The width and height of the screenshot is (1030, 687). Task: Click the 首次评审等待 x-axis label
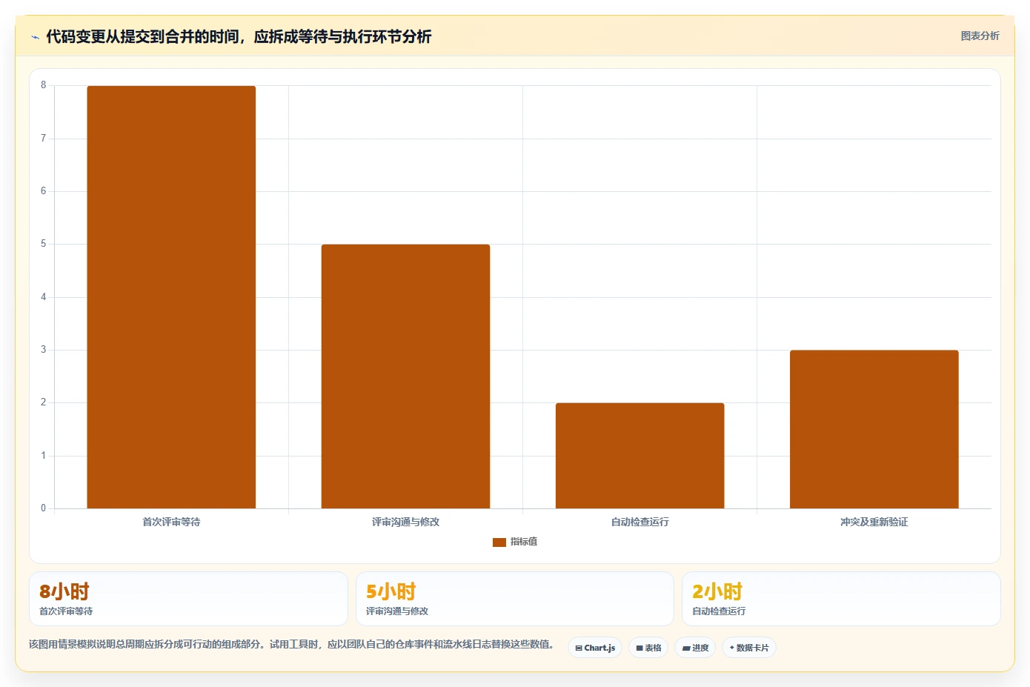(x=171, y=522)
